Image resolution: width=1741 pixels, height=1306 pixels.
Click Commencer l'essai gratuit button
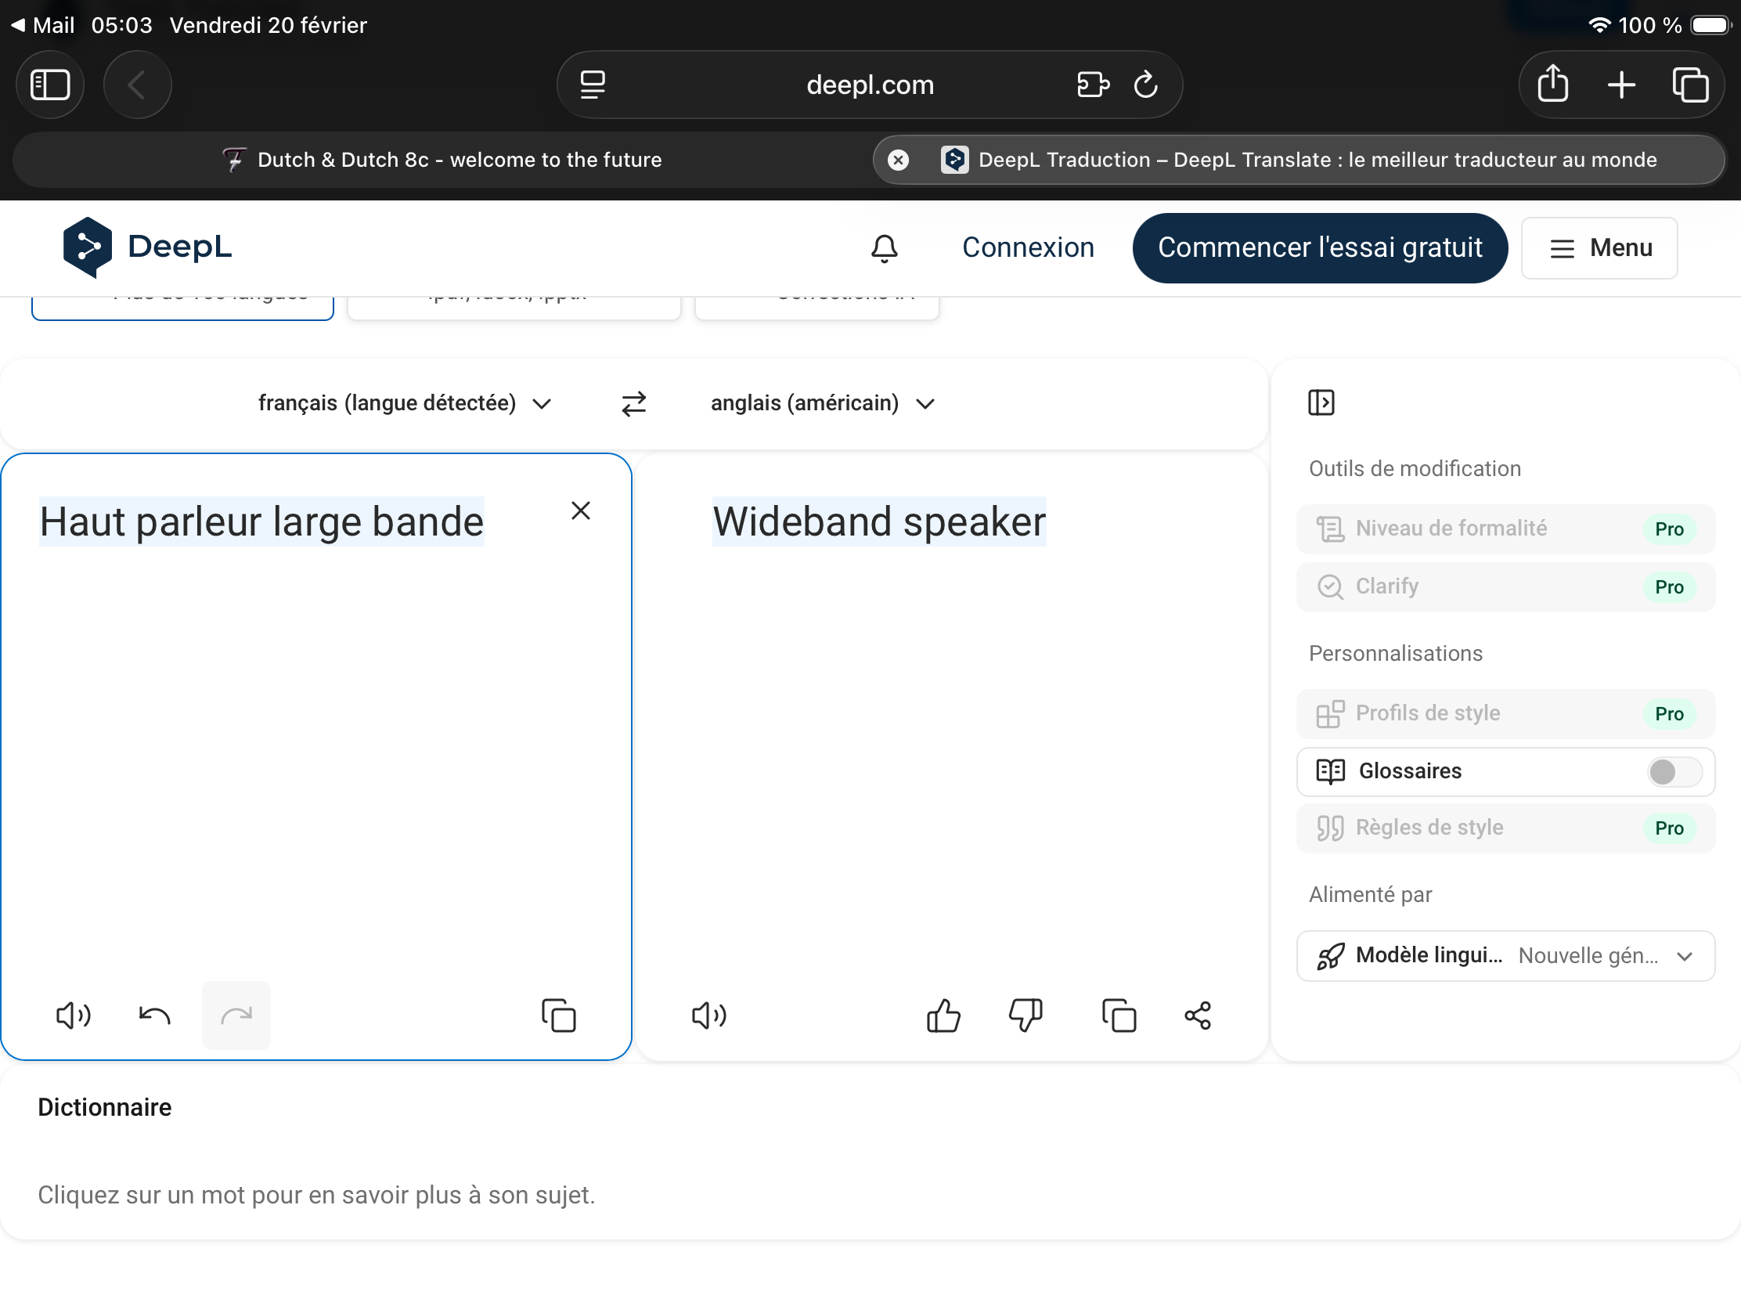[x=1319, y=248]
